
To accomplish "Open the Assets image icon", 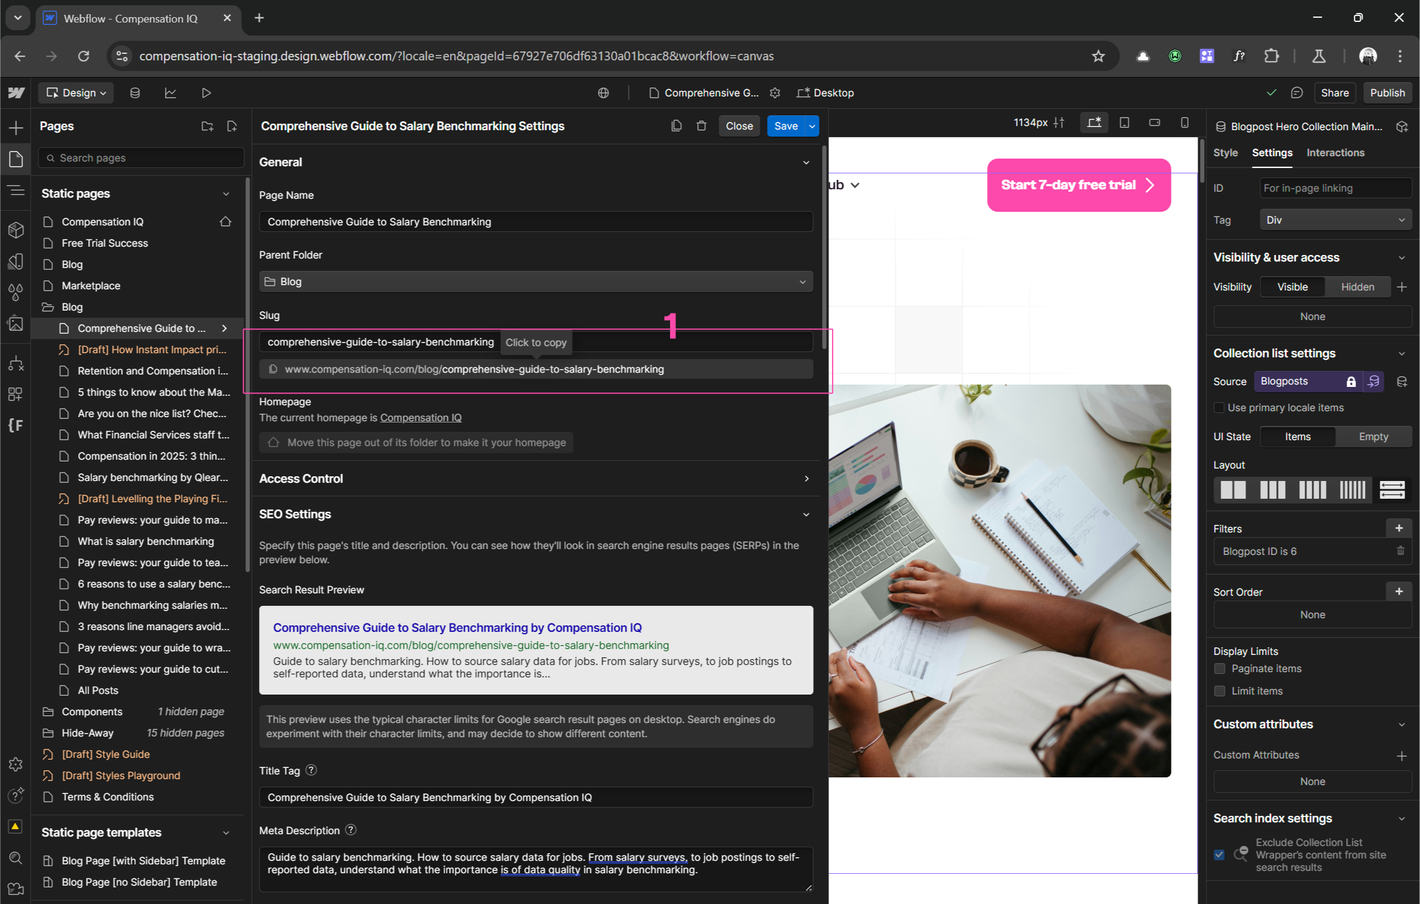I will tap(16, 324).
